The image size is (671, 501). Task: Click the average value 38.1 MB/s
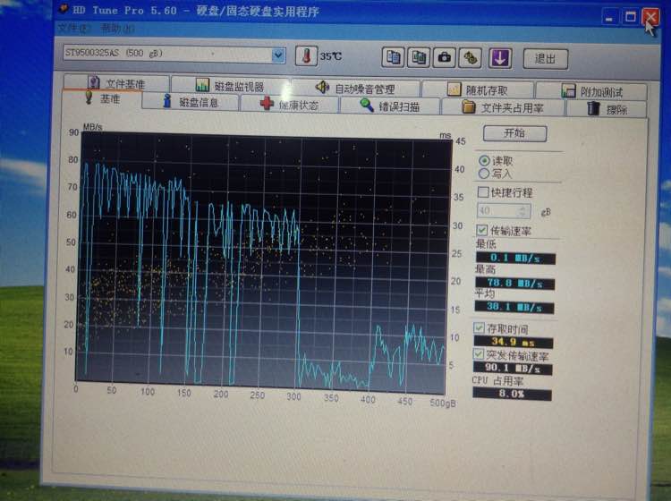coord(514,307)
